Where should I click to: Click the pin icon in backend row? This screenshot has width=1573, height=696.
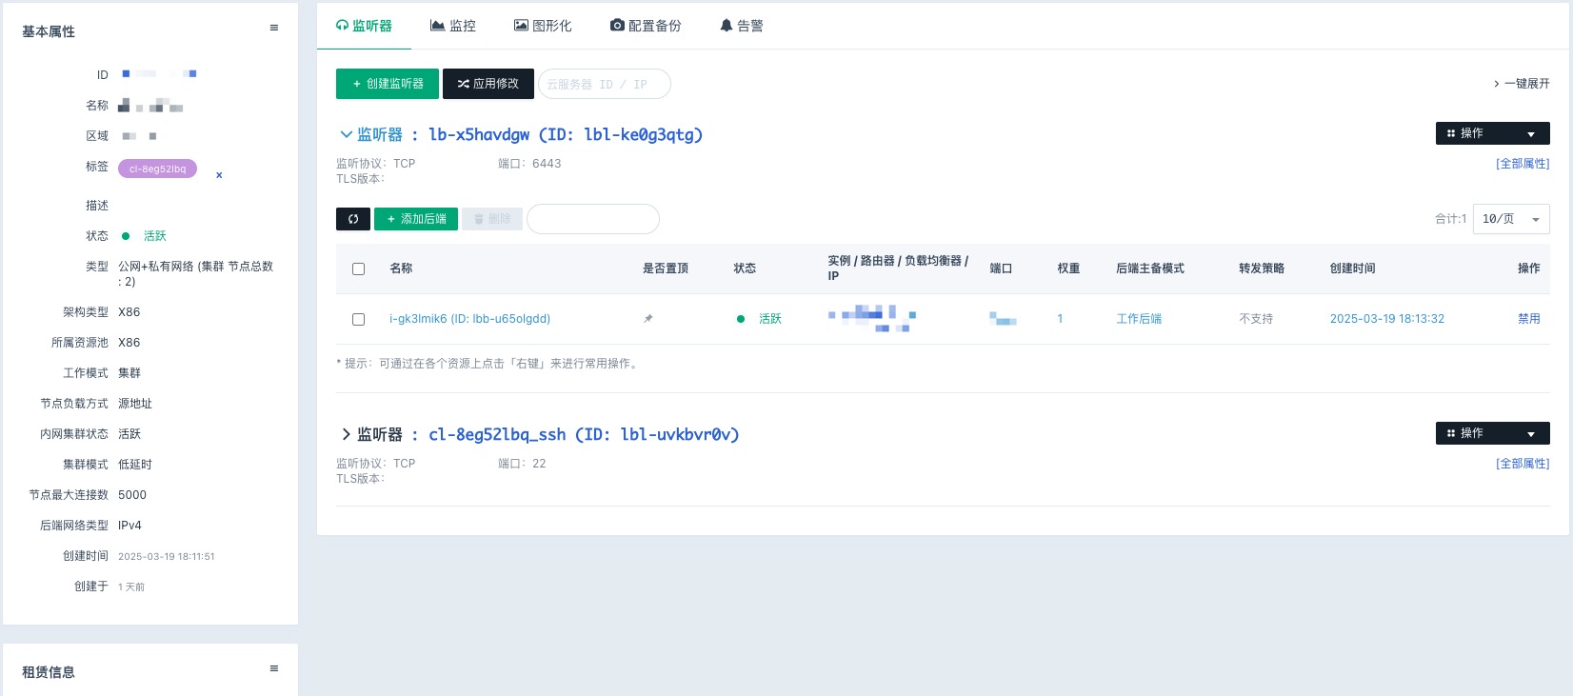pos(648,319)
